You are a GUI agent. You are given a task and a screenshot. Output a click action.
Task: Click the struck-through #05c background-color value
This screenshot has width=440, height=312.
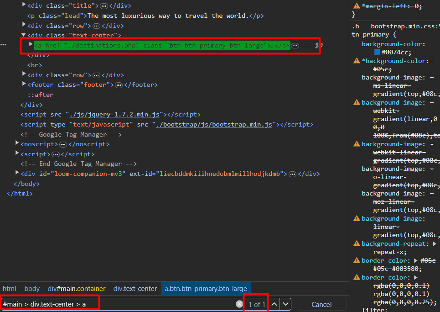(381, 69)
